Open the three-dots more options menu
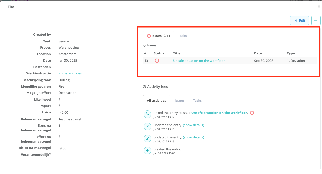 click(x=316, y=21)
